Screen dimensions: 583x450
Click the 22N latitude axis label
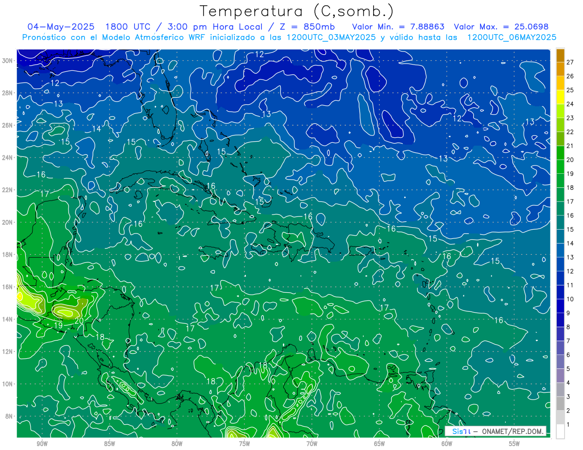8,190
